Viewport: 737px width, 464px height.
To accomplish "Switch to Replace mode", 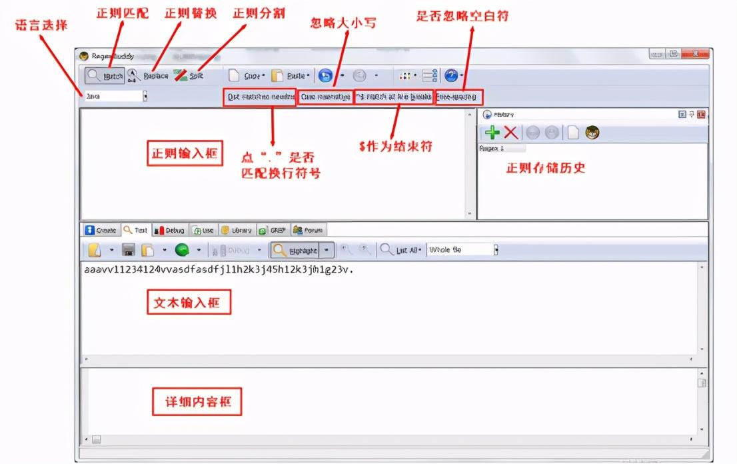I will [147, 76].
